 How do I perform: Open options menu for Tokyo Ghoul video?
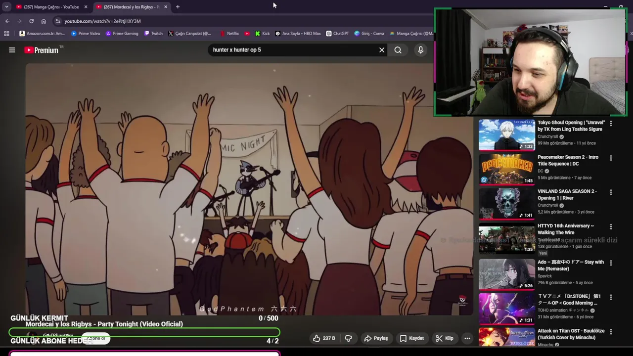(611, 124)
